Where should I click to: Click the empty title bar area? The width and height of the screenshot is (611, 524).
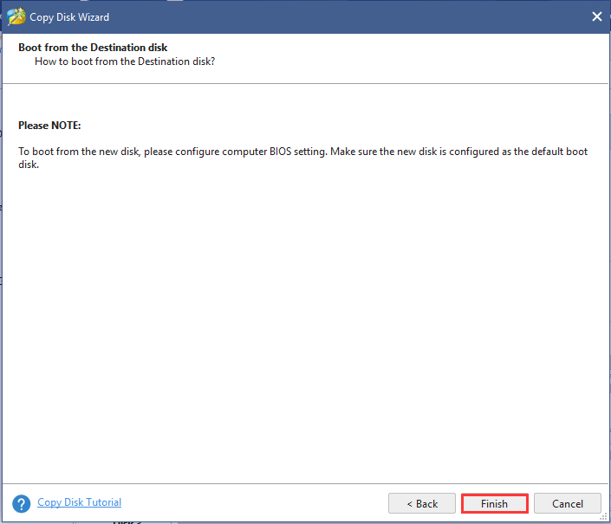pyautogui.click(x=347, y=16)
